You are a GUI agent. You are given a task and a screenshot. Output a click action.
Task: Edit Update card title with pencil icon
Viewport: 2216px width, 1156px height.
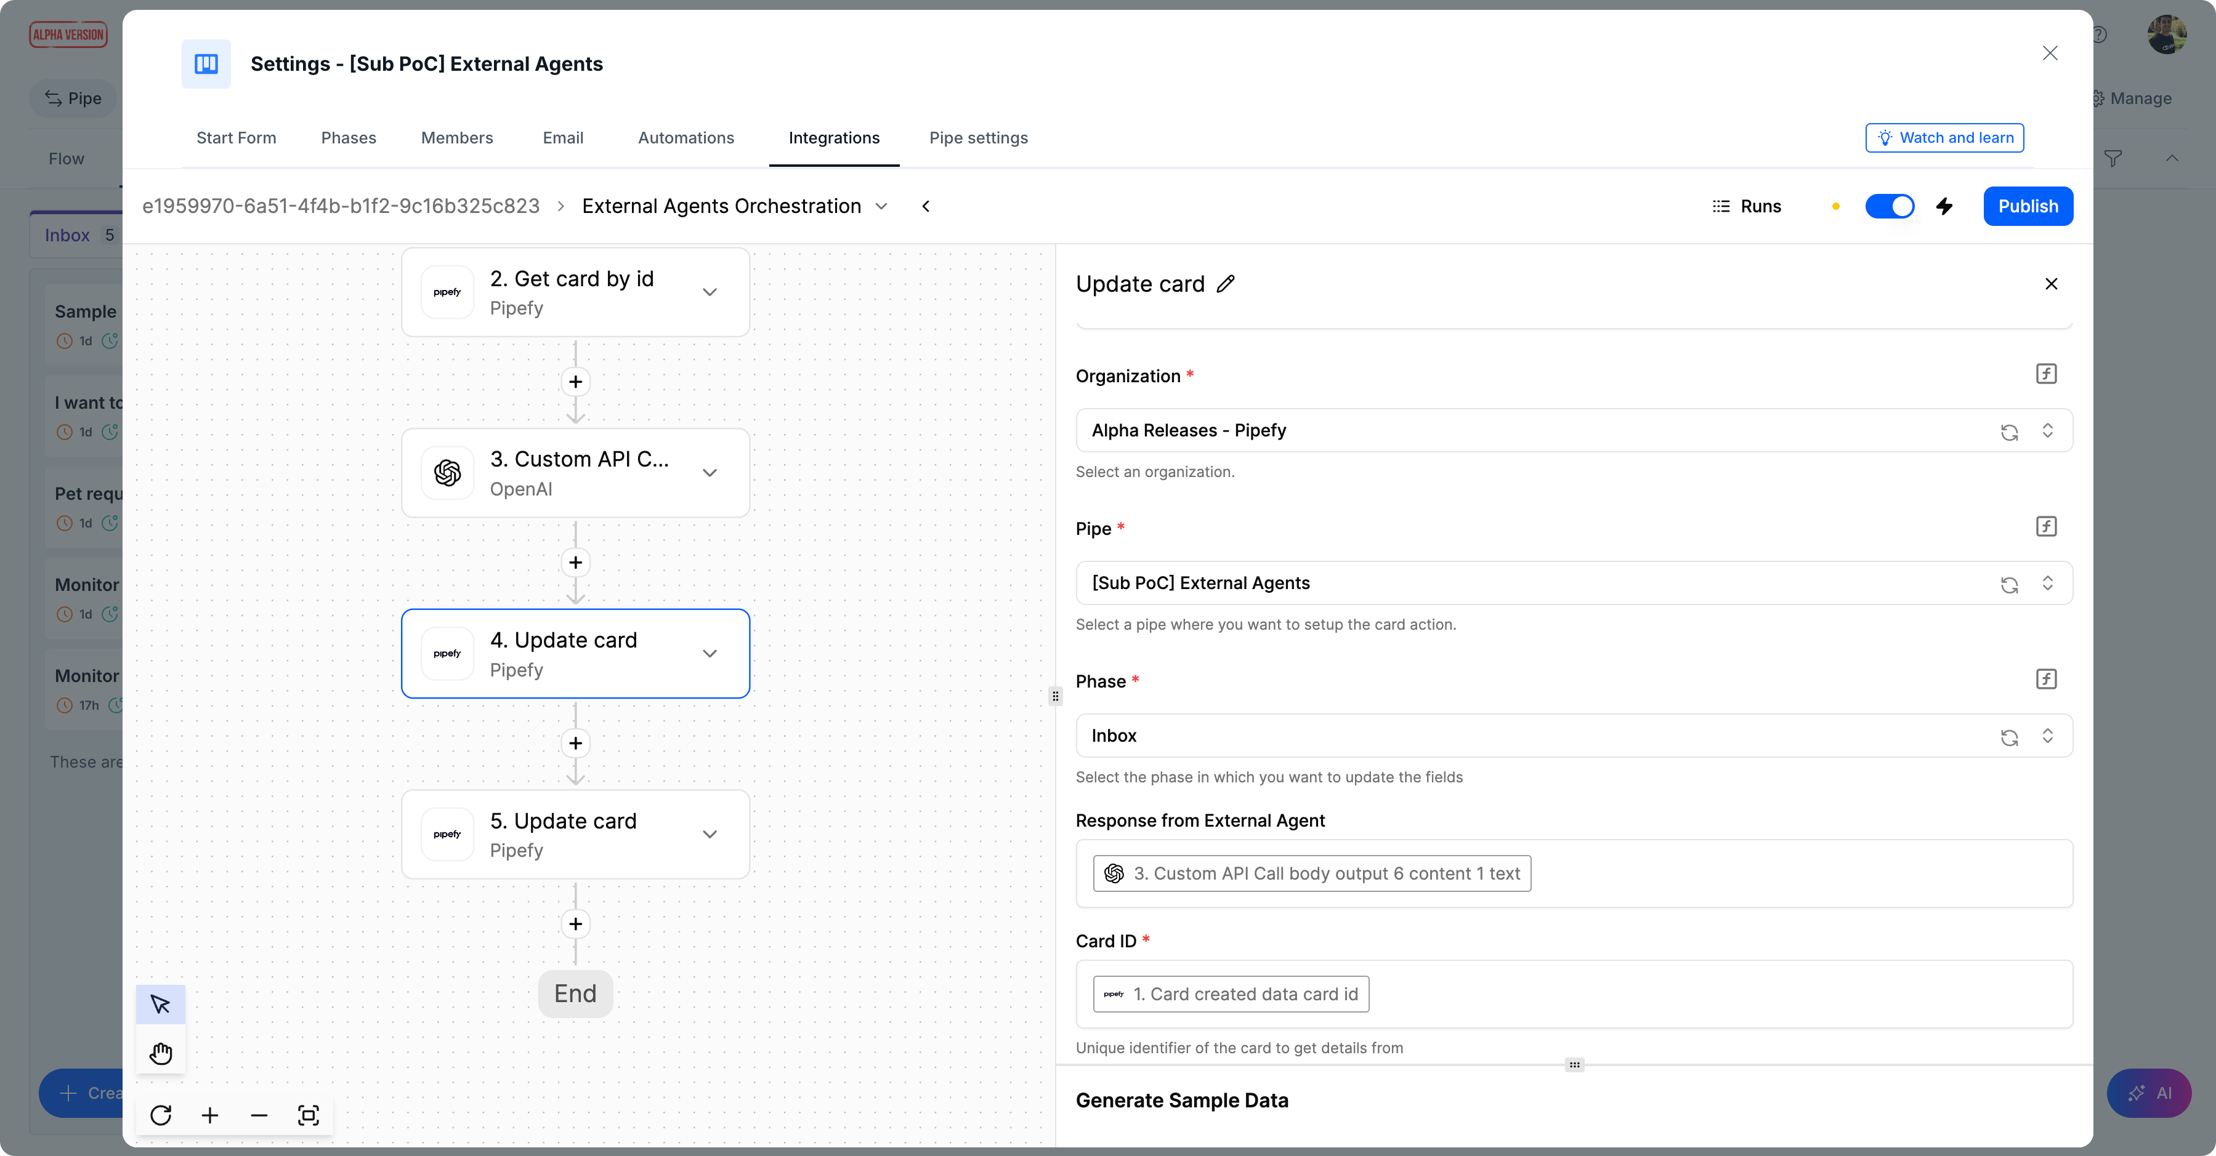(x=1226, y=284)
